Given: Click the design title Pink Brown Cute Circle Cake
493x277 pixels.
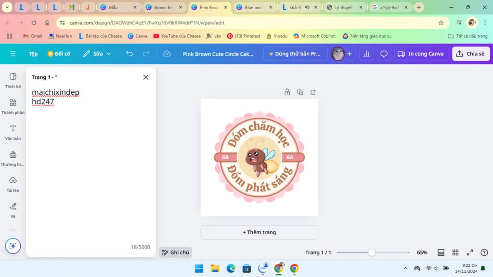Looking at the screenshot, I should pos(218,54).
